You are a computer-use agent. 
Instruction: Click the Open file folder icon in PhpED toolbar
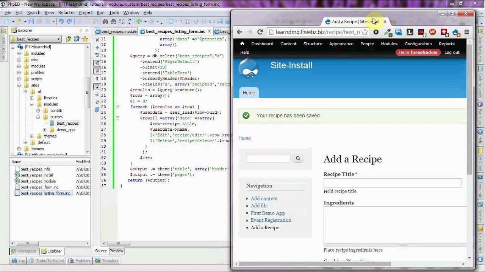click(x=20, y=22)
